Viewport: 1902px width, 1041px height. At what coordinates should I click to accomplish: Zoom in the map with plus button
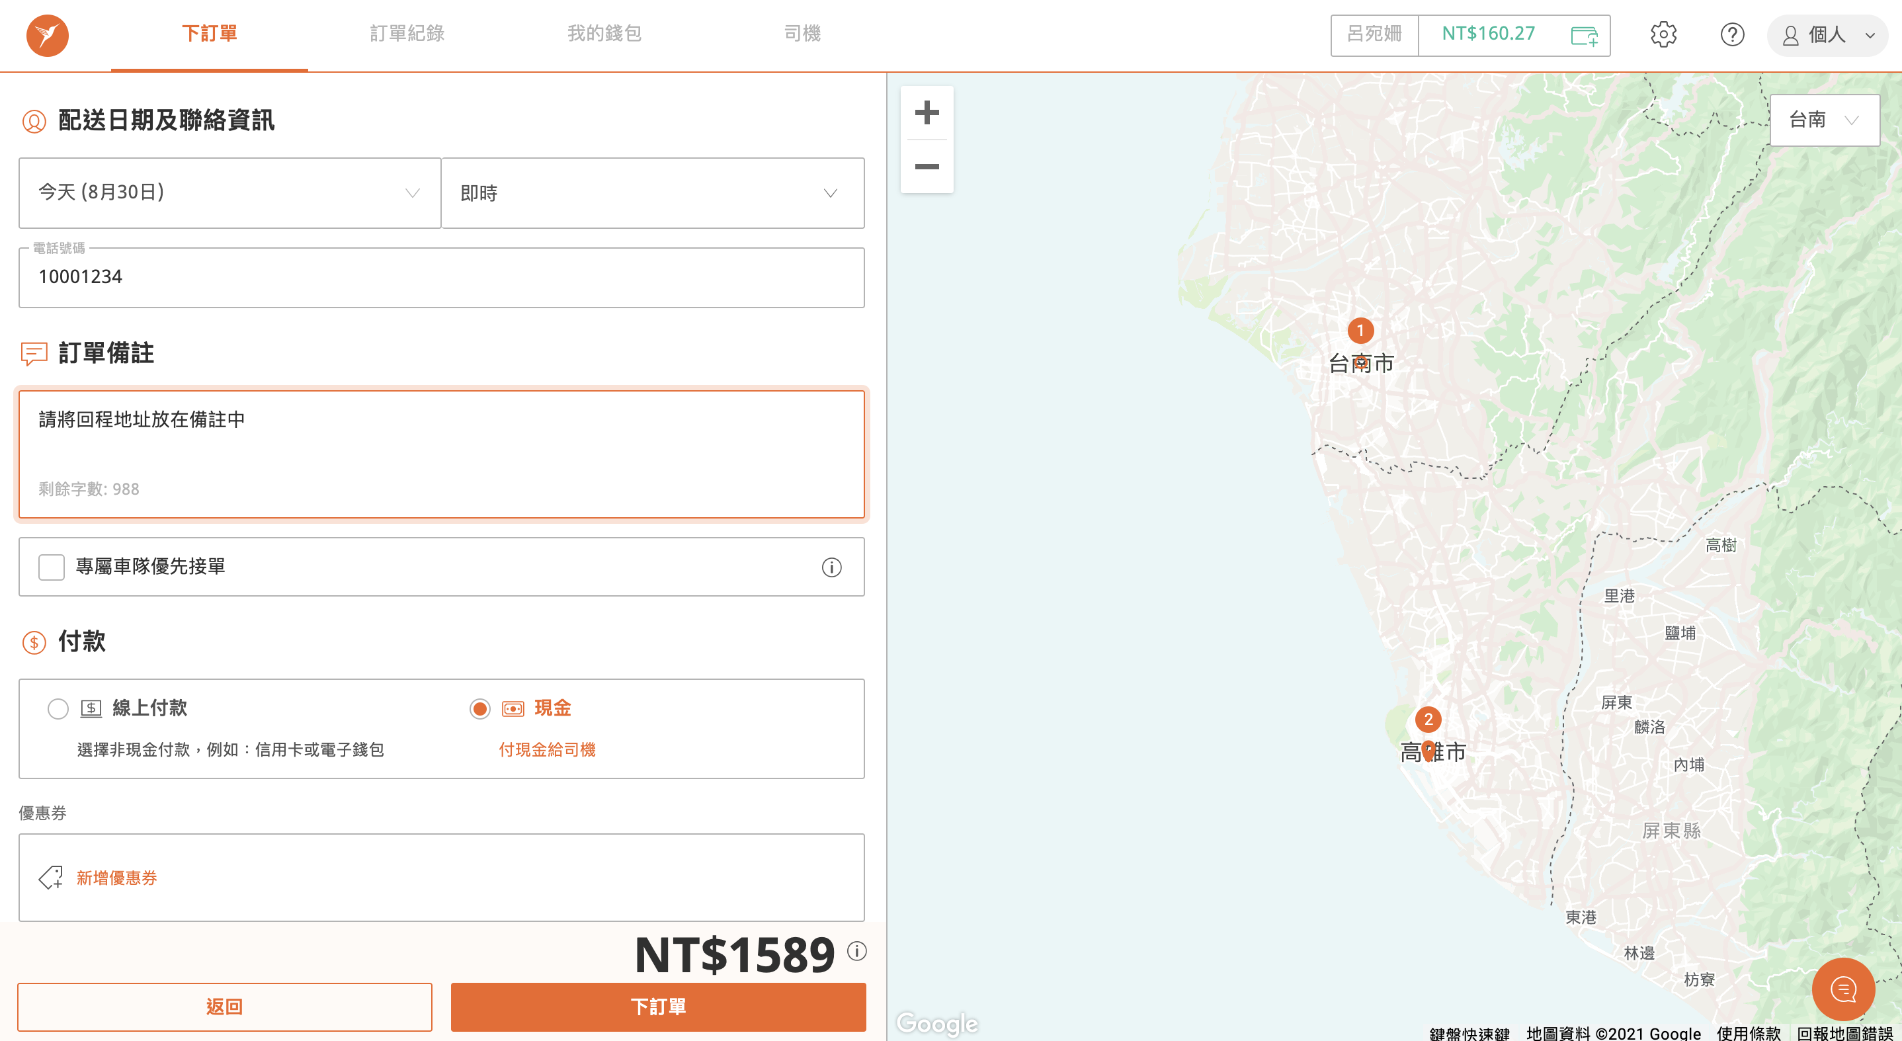(x=927, y=112)
